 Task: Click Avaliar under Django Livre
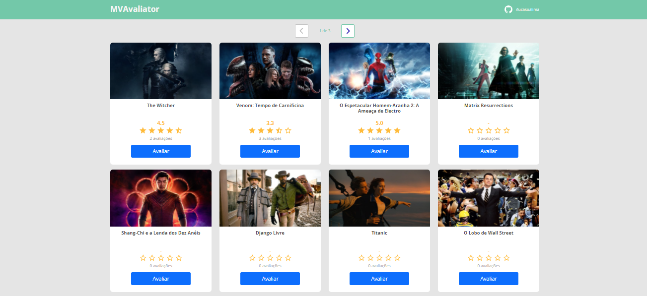pyautogui.click(x=270, y=279)
